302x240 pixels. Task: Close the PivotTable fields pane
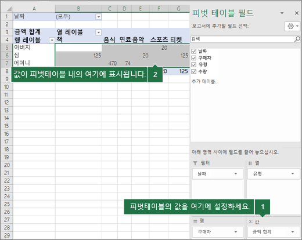pyautogui.click(x=296, y=13)
